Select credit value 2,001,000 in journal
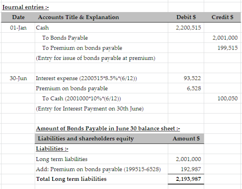Viewport: 242px width, 189px height. click(225, 38)
